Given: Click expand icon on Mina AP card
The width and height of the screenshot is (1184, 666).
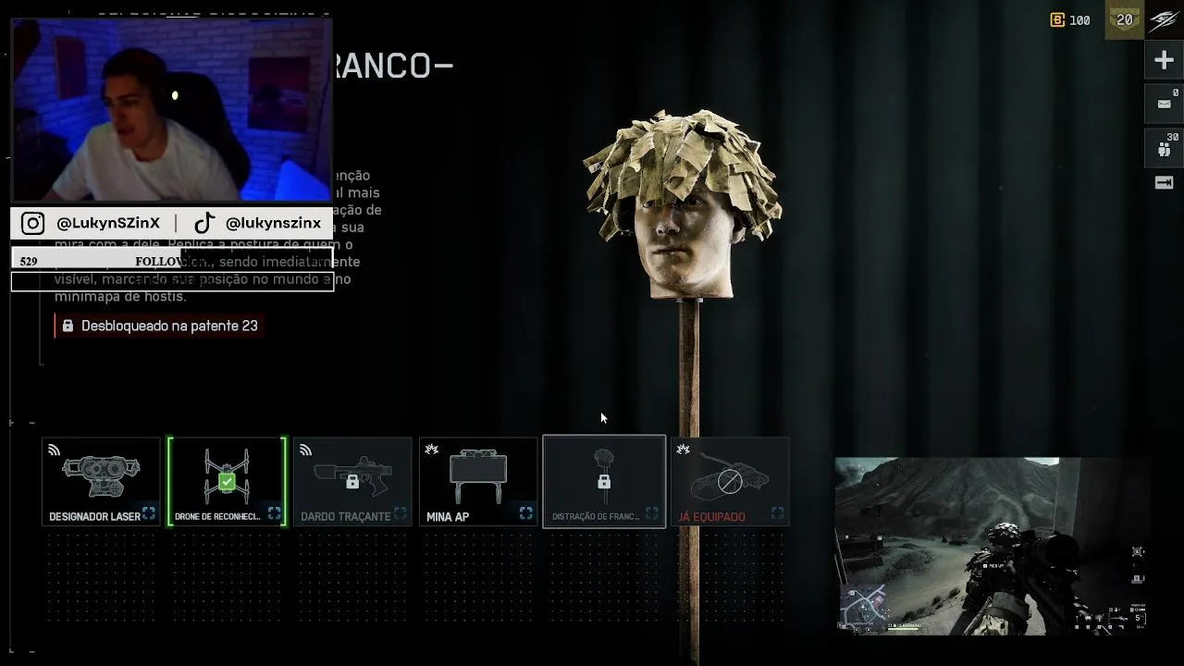Looking at the screenshot, I should (x=525, y=513).
